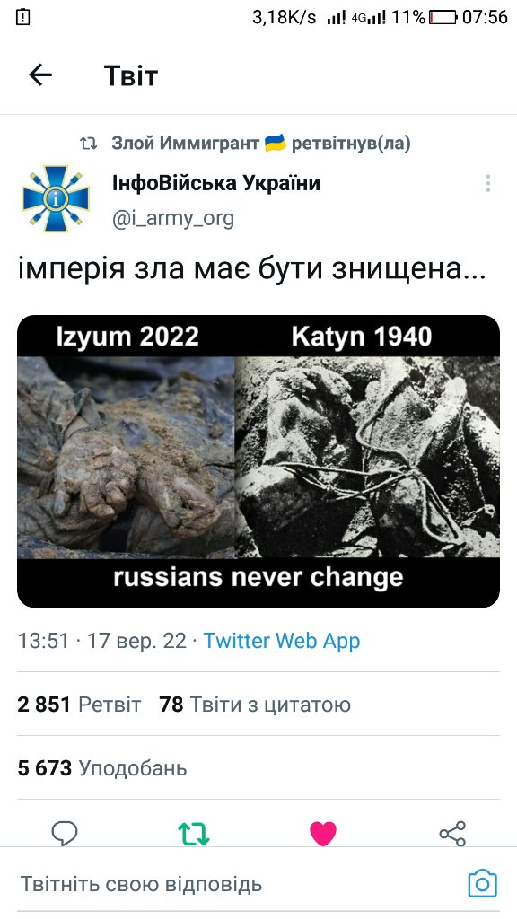The width and height of the screenshot is (517, 919).
Task: Open the three-dot tweet options menu
Action: pyautogui.click(x=487, y=183)
